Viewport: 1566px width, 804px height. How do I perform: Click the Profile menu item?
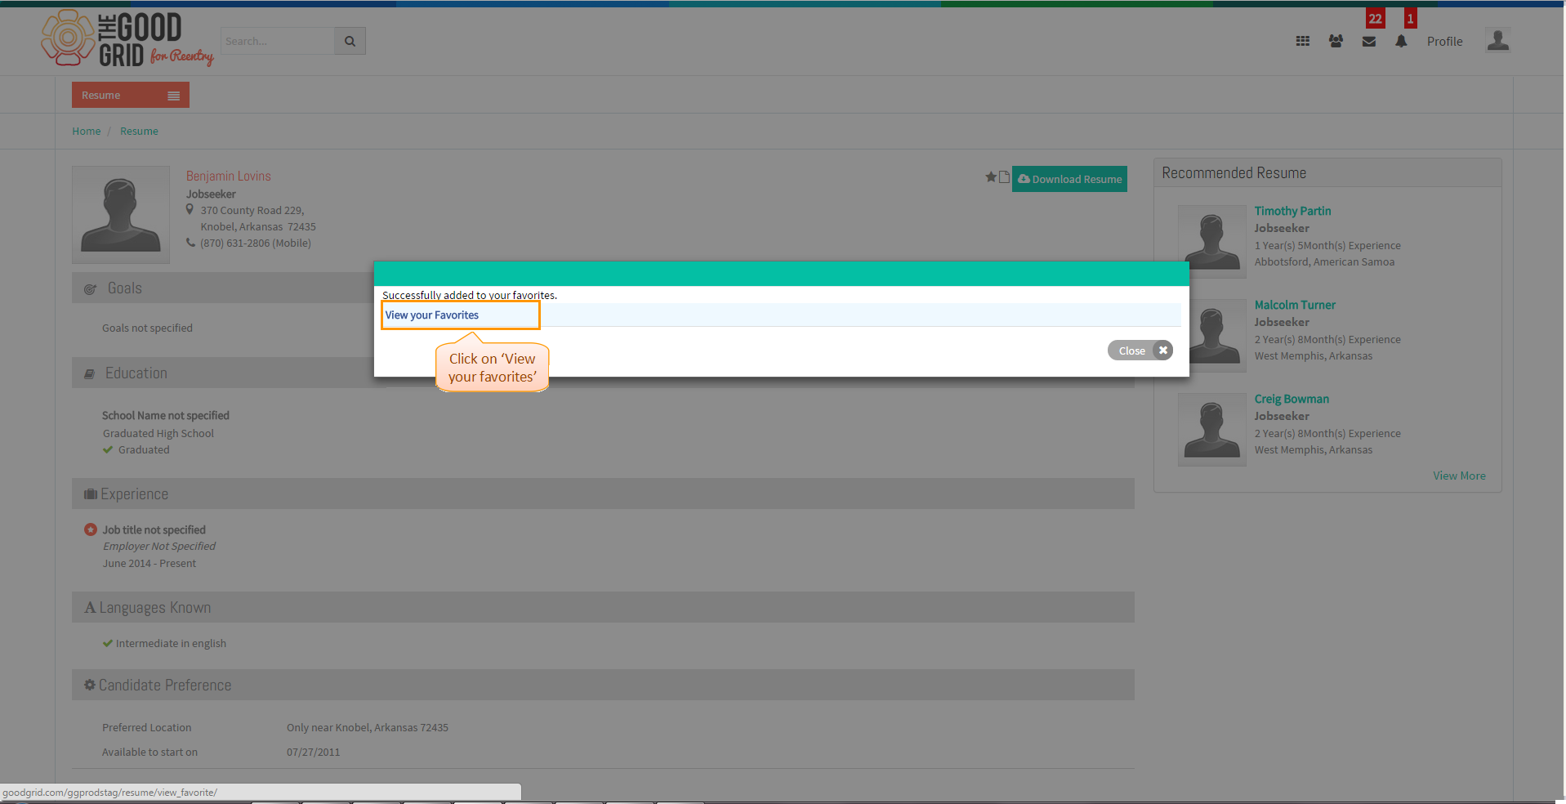coord(1444,42)
